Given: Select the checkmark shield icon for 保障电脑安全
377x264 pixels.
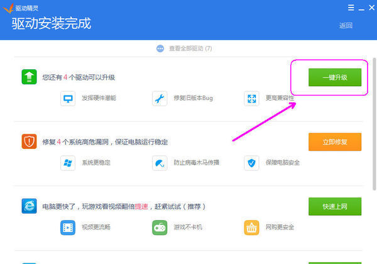Looking at the screenshot, I should click(x=251, y=163).
